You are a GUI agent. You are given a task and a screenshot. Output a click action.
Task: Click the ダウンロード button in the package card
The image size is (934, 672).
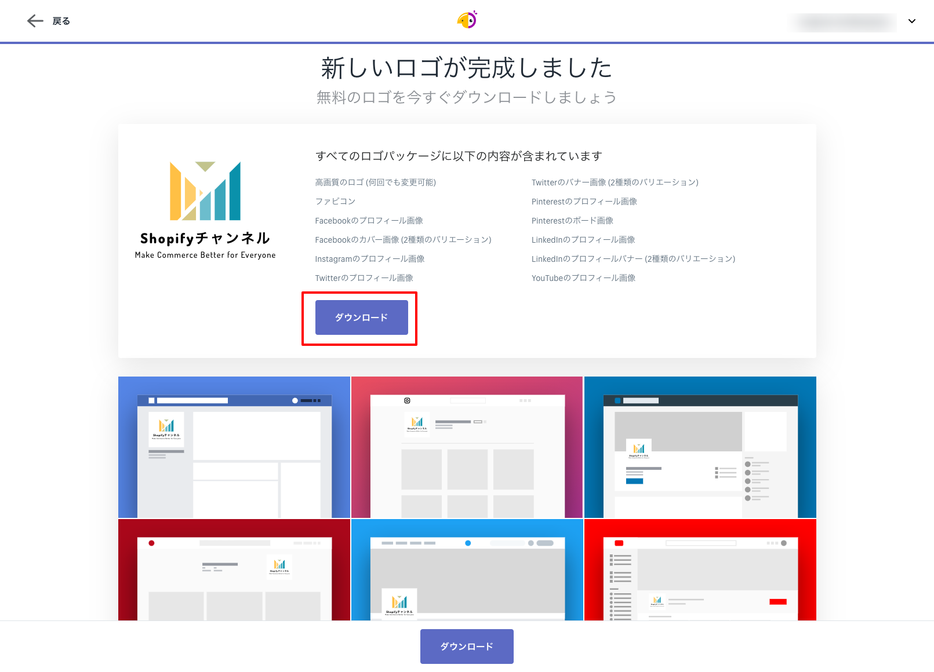[362, 317]
